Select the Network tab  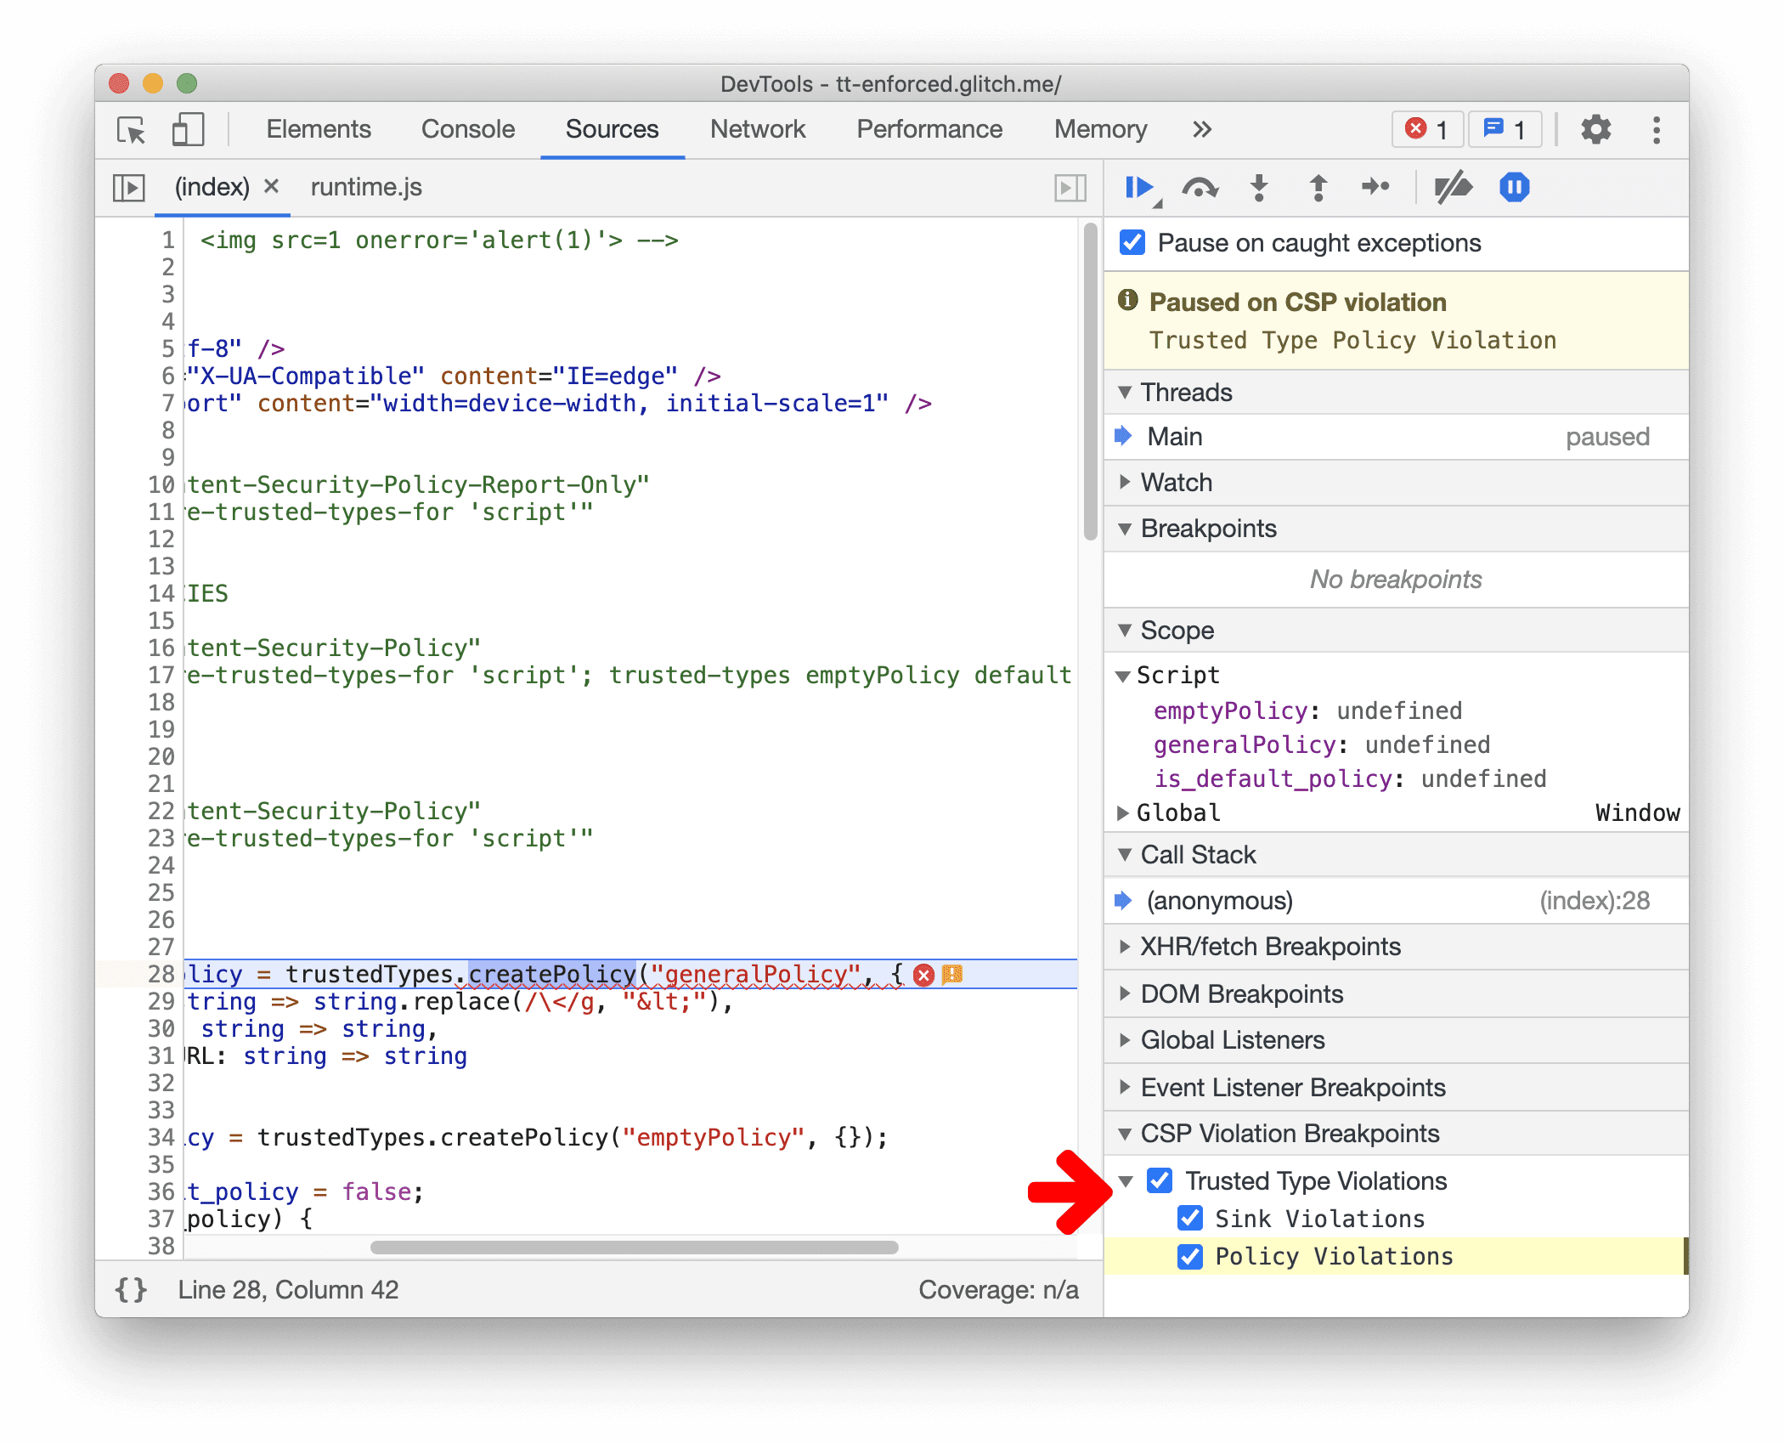coord(755,131)
